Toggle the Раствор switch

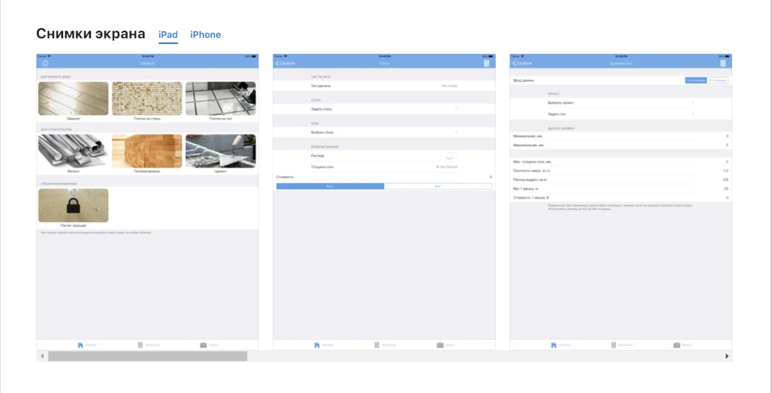451,156
